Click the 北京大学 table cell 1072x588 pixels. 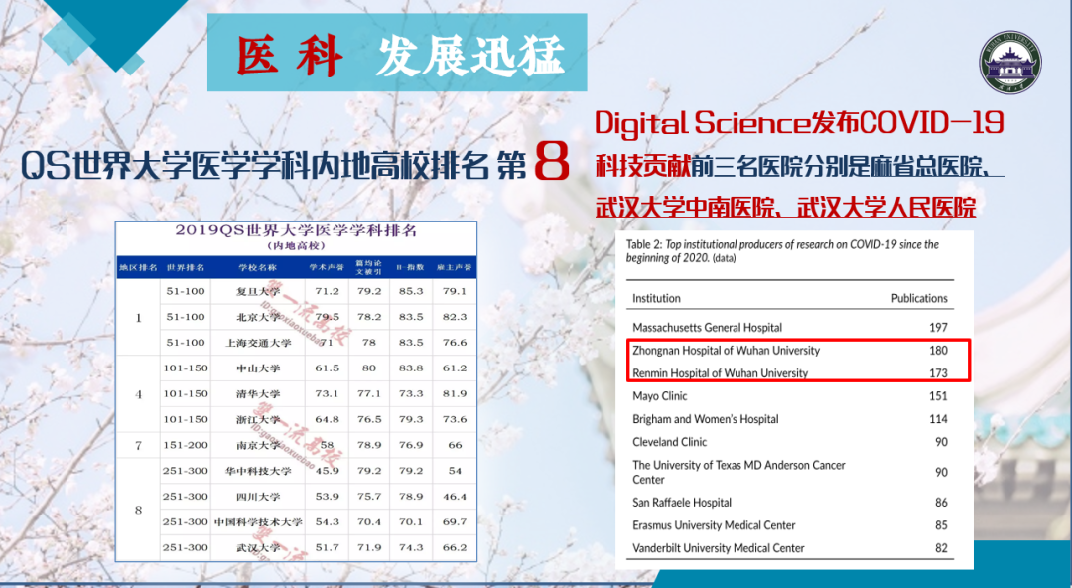(x=258, y=317)
